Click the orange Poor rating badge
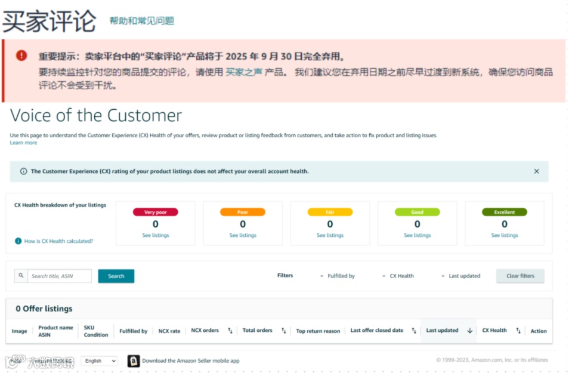This screenshot has height=373, width=569. pyautogui.click(x=243, y=212)
